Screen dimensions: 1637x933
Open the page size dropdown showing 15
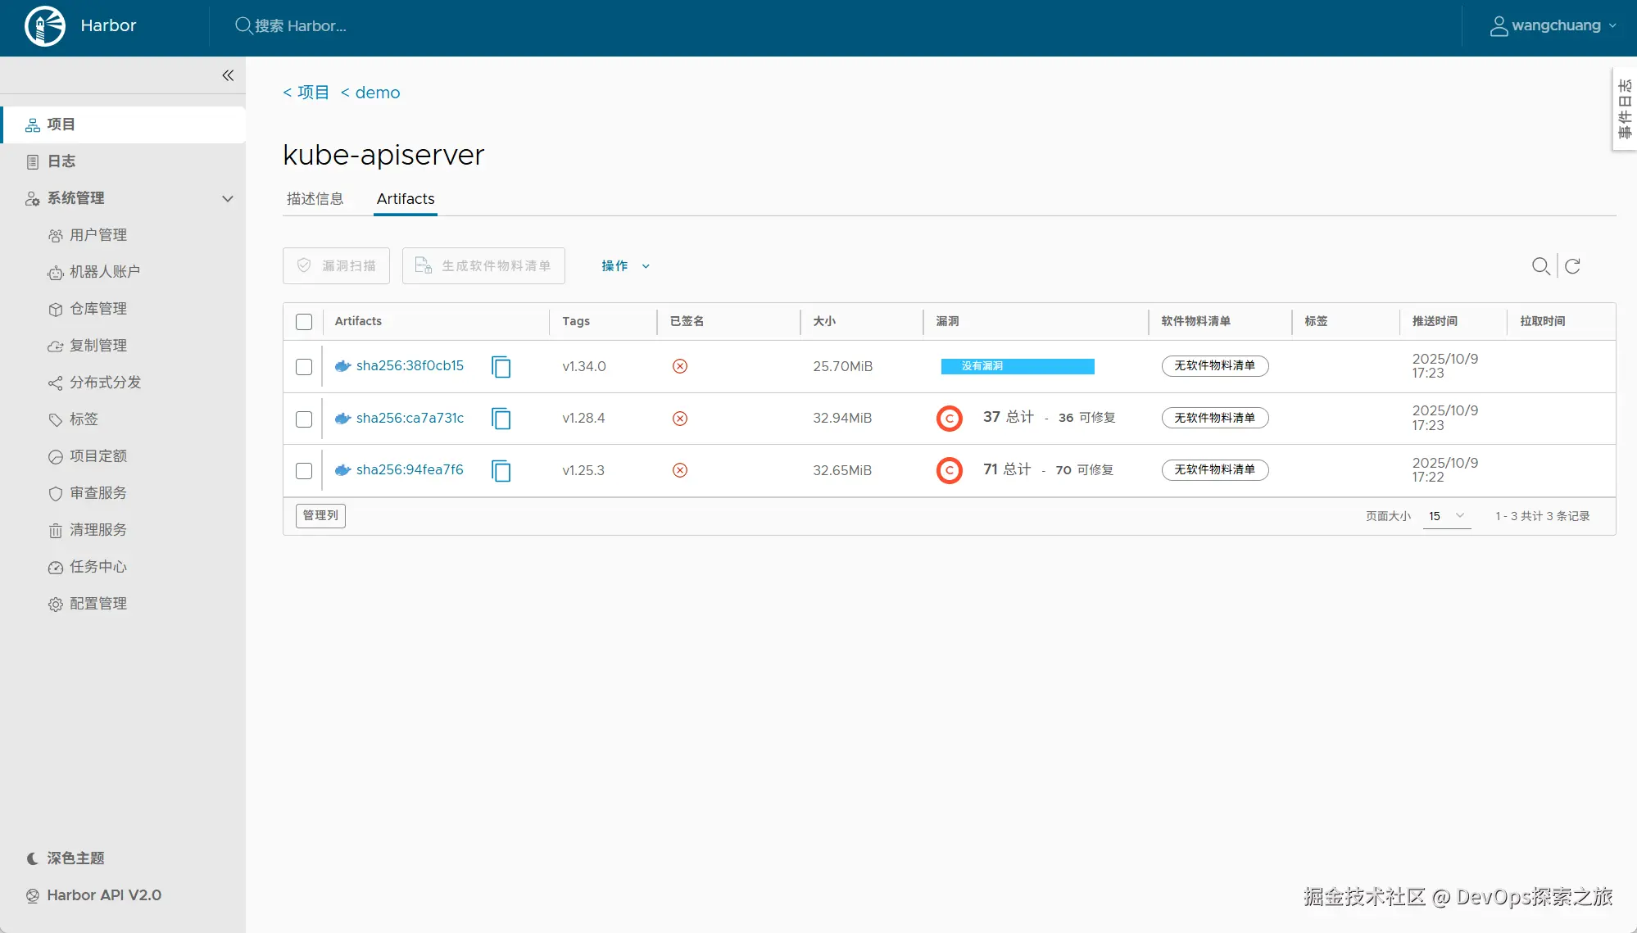pyautogui.click(x=1446, y=516)
